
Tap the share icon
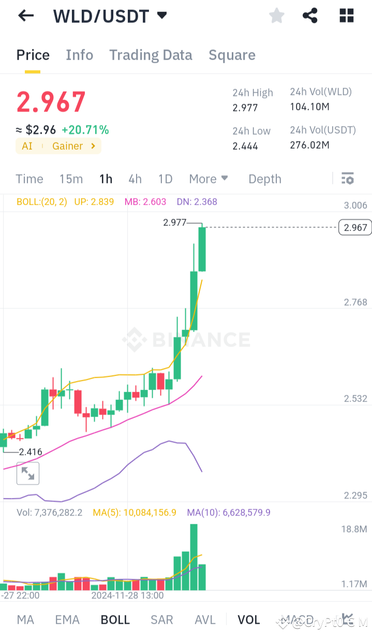tap(310, 16)
